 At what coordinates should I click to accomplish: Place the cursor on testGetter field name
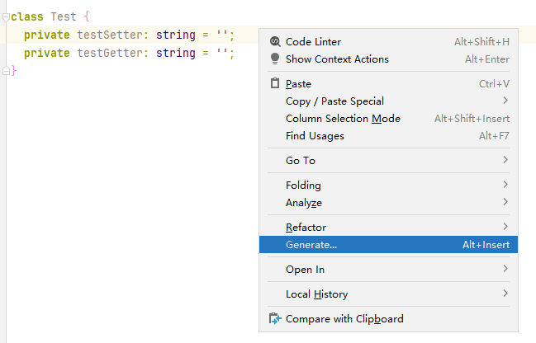(110, 53)
